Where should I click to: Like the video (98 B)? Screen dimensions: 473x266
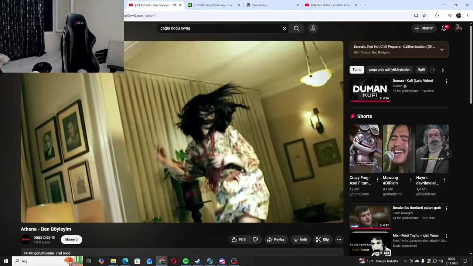tap(239, 239)
